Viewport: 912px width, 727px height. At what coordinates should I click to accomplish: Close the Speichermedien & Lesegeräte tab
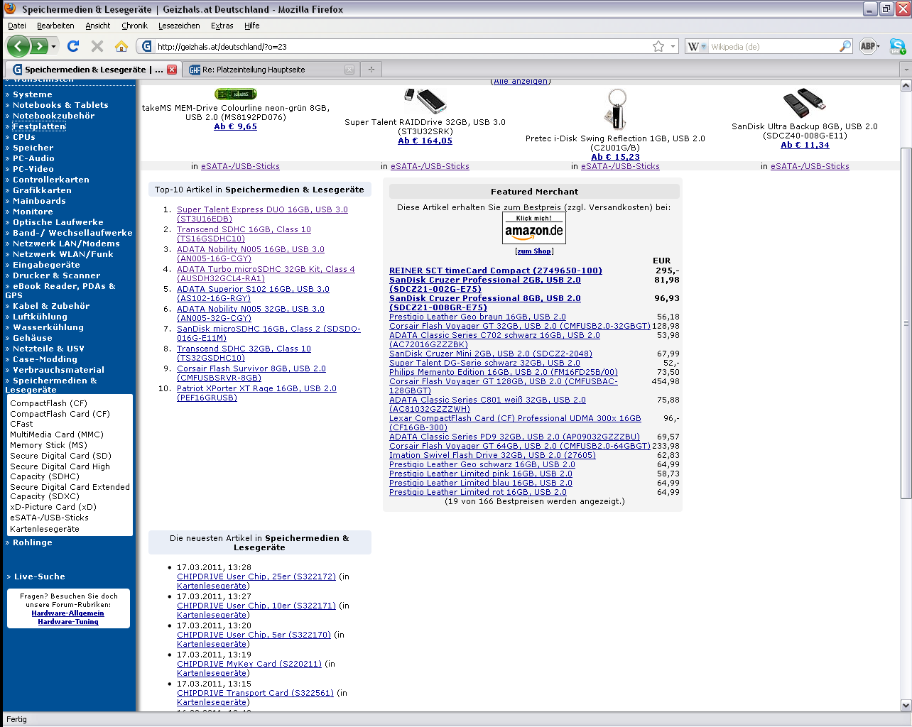pos(171,70)
